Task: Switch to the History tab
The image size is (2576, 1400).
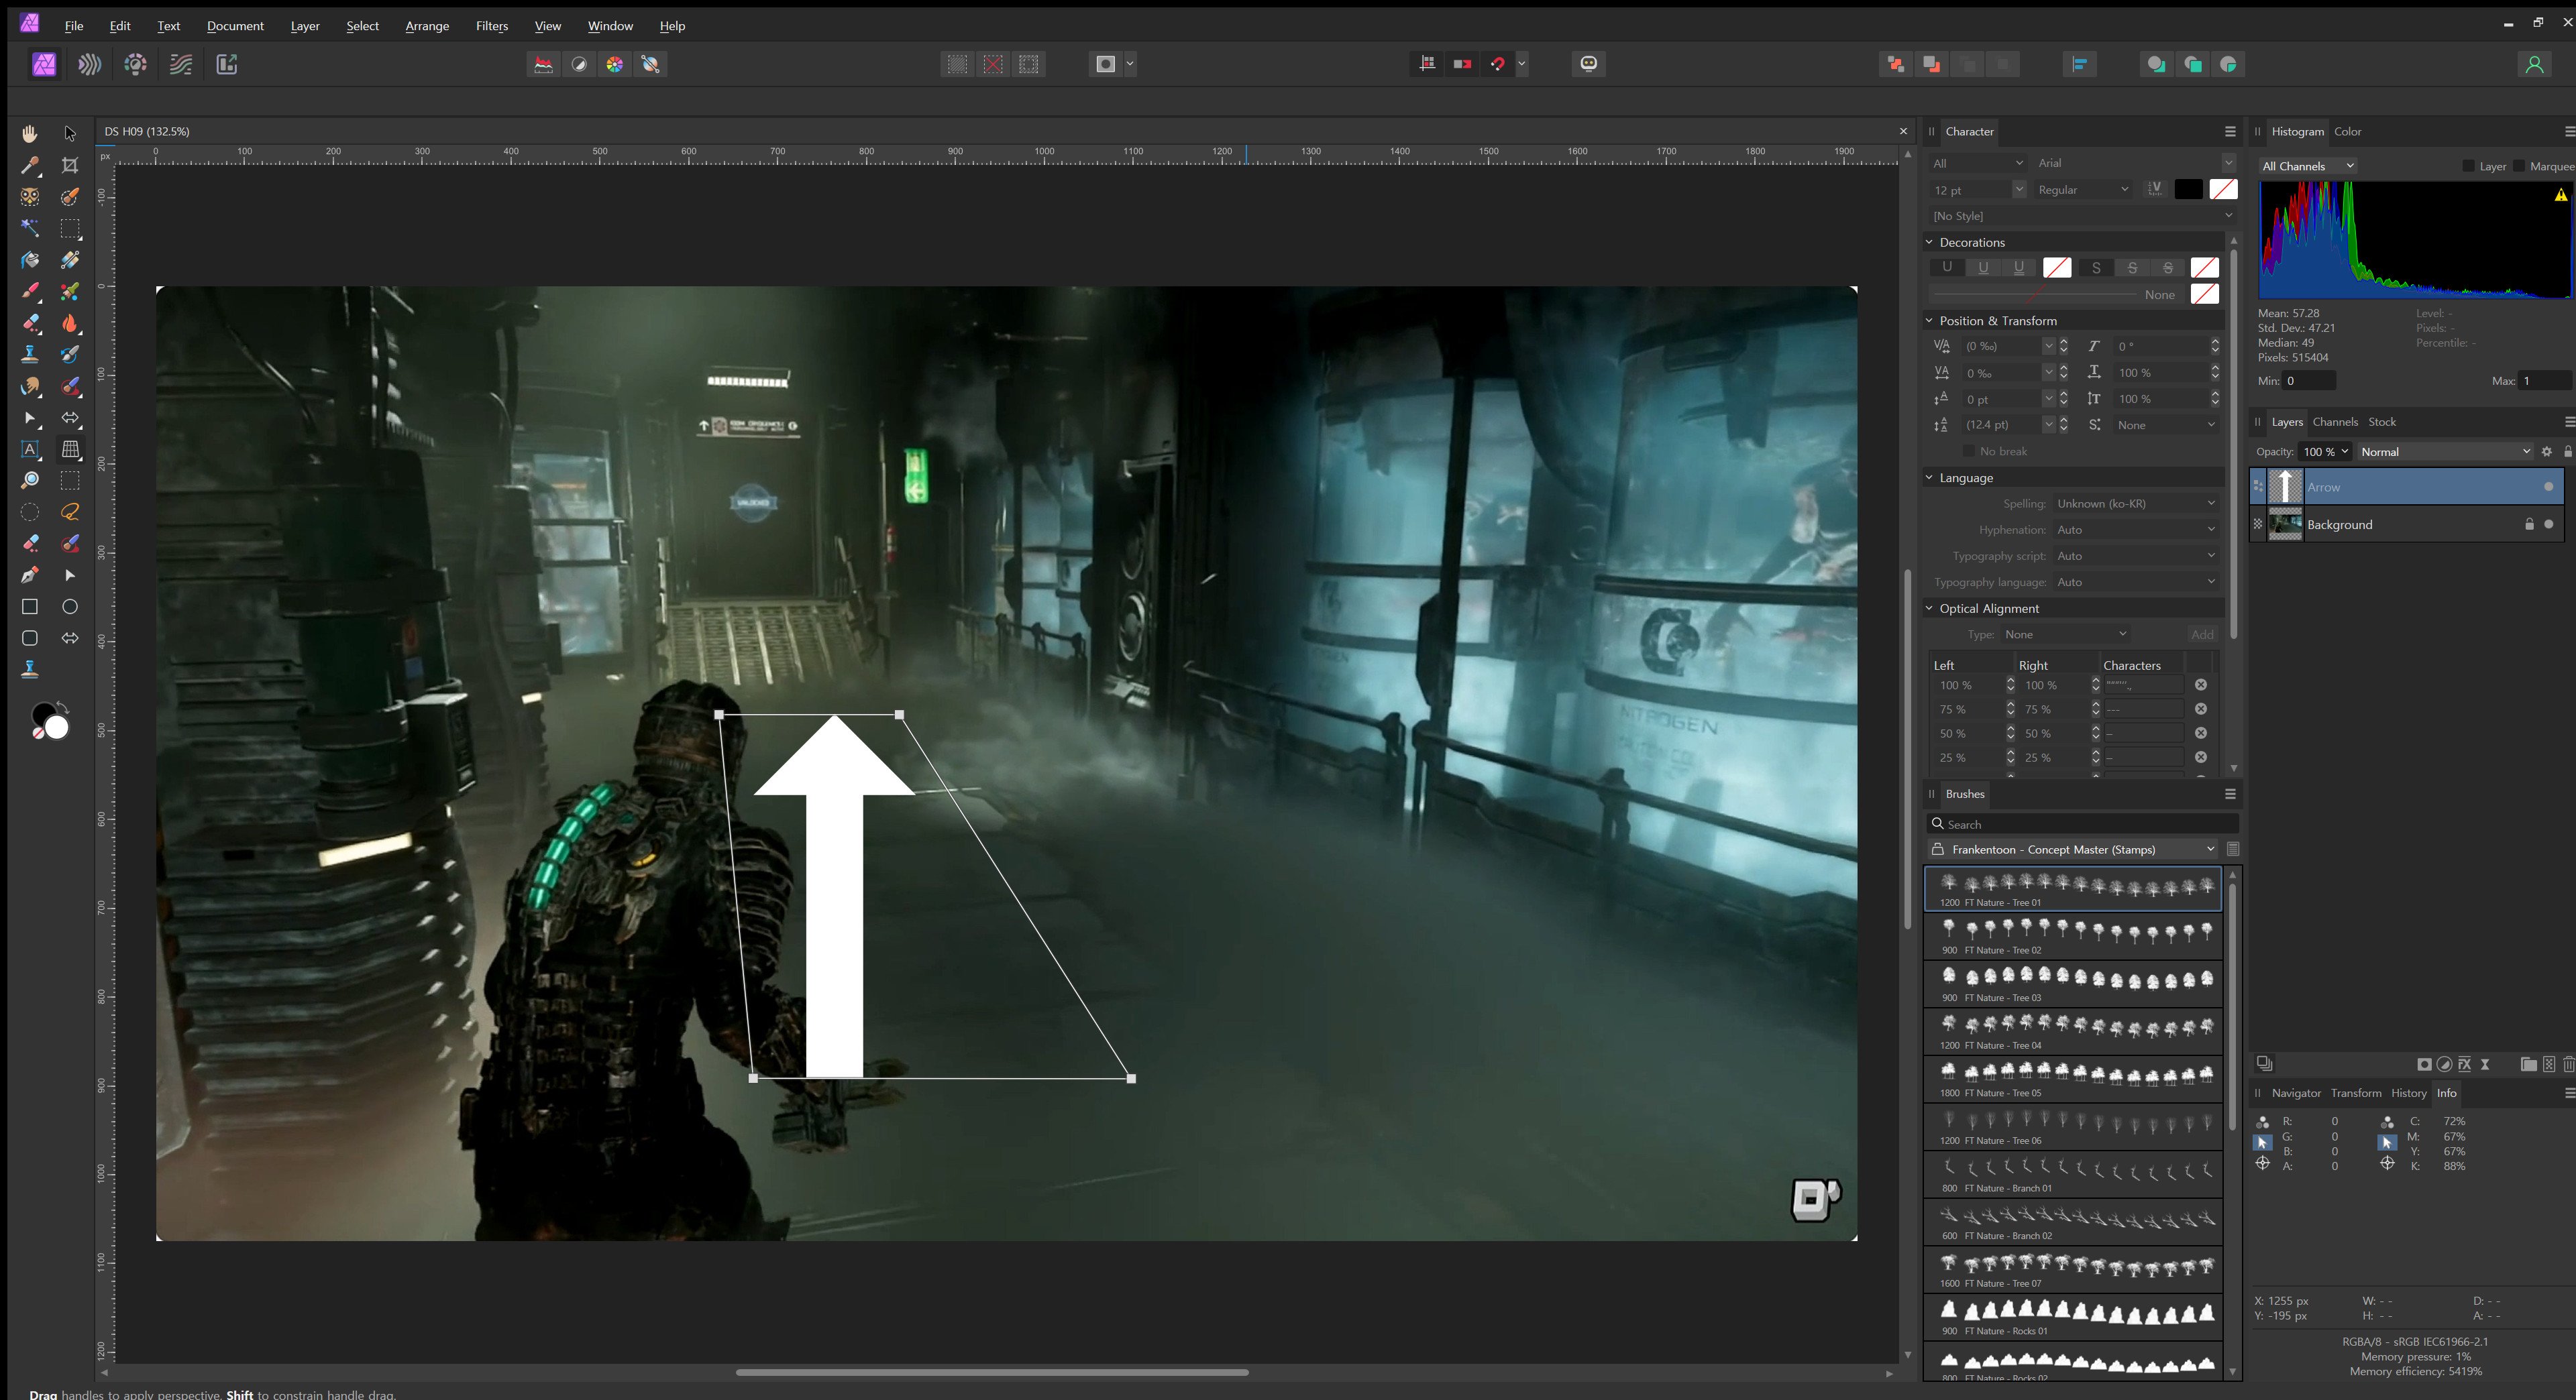Action: click(x=2408, y=1093)
